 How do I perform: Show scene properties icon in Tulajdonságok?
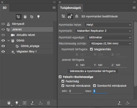pos(63,16)
